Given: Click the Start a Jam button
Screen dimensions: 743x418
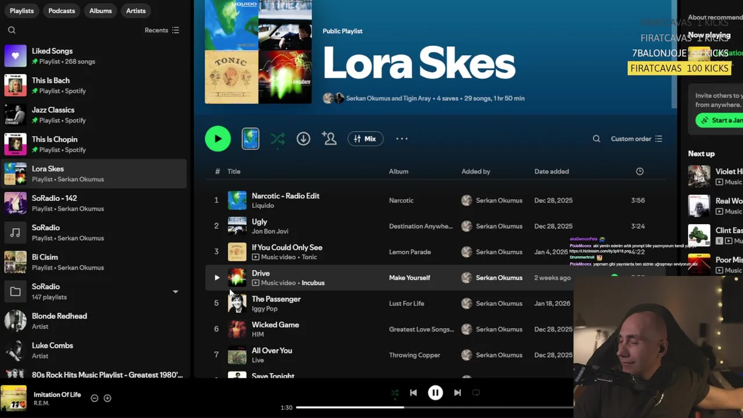Looking at the screenshot, I should [719, 120].
